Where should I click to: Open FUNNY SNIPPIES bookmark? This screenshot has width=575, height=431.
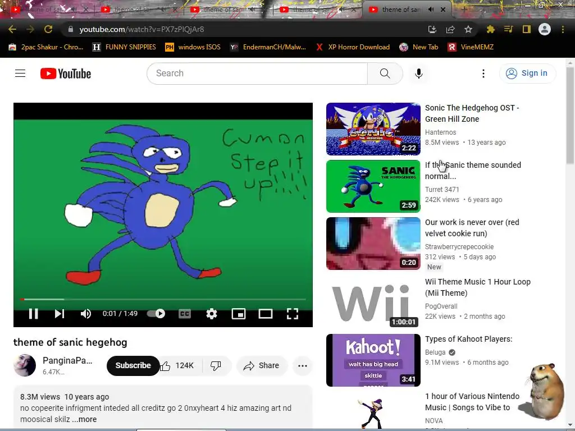point(124,47)
